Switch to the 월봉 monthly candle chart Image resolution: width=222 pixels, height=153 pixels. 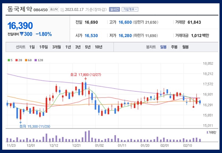(x=185, y=47)
